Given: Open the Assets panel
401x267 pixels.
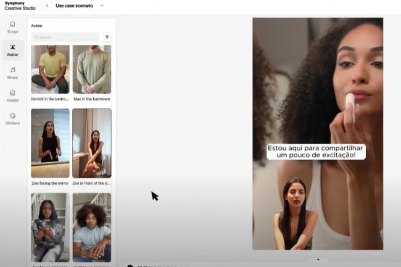Looking at the screenshot, I should click(x=12, y=96).
